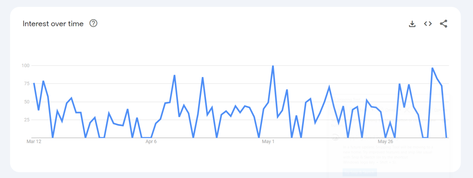Select the Apr 6 date label
Image resolution: width=473 pixels, height=178 pixels.
(x=151, y=142)
